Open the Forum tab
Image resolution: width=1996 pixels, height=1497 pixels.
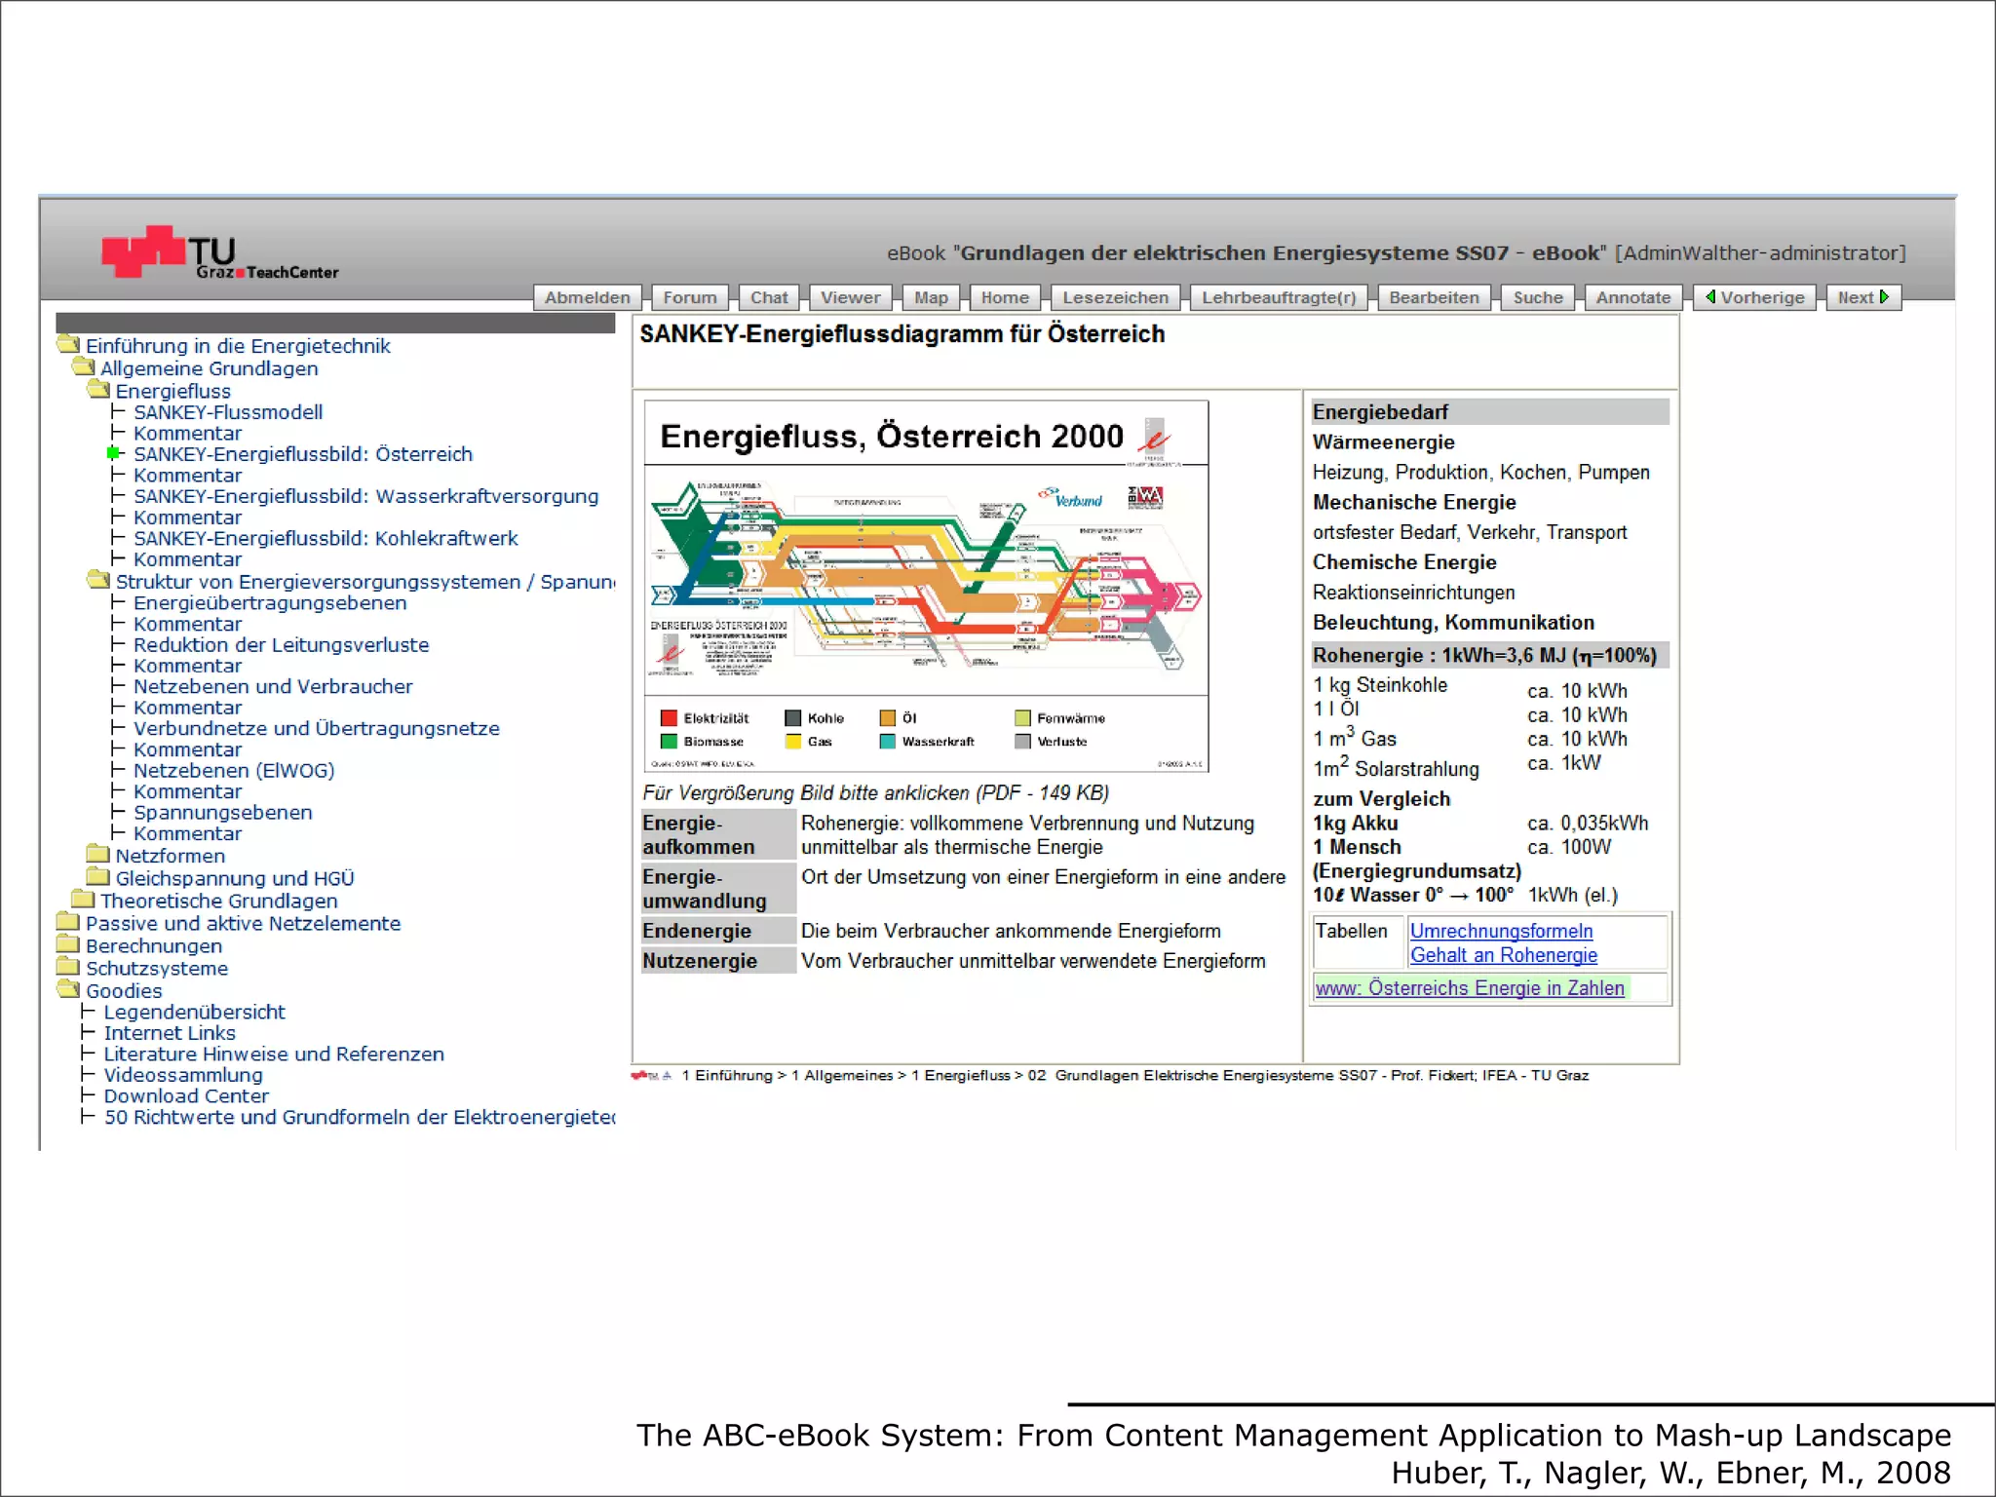point(690,298)
